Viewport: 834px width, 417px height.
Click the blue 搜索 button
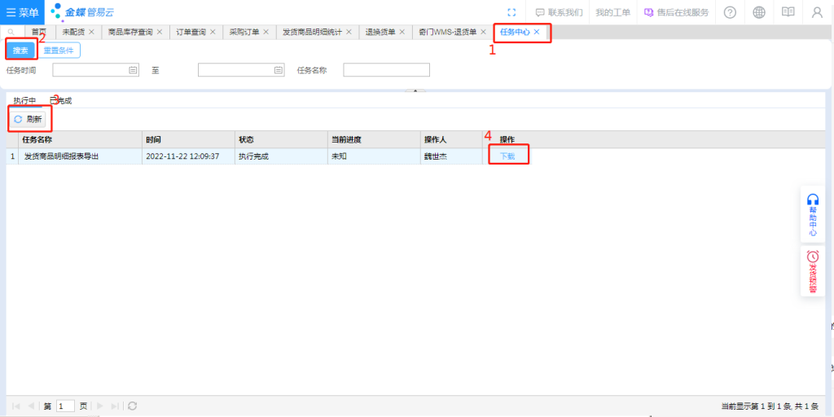(x=20, y=50)
